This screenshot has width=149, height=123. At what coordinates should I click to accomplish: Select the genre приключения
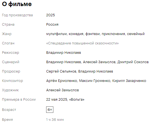click(113, 34)
